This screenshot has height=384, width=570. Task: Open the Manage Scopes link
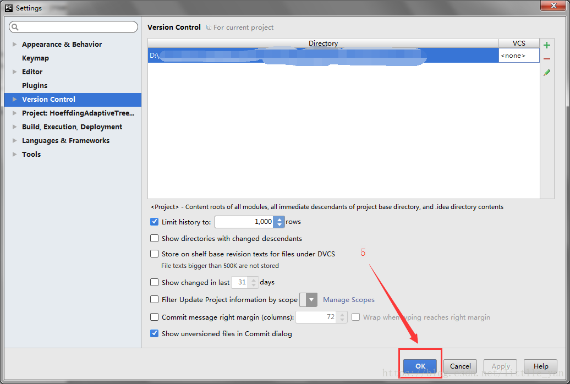coord(349,299)
